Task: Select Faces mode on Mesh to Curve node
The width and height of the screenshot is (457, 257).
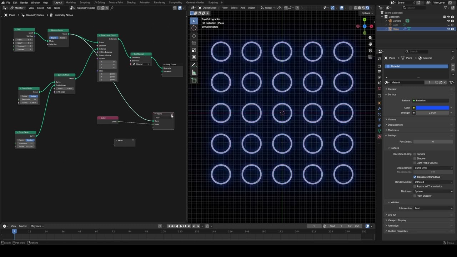Action: pyautogui.click(x=62, y=38)
